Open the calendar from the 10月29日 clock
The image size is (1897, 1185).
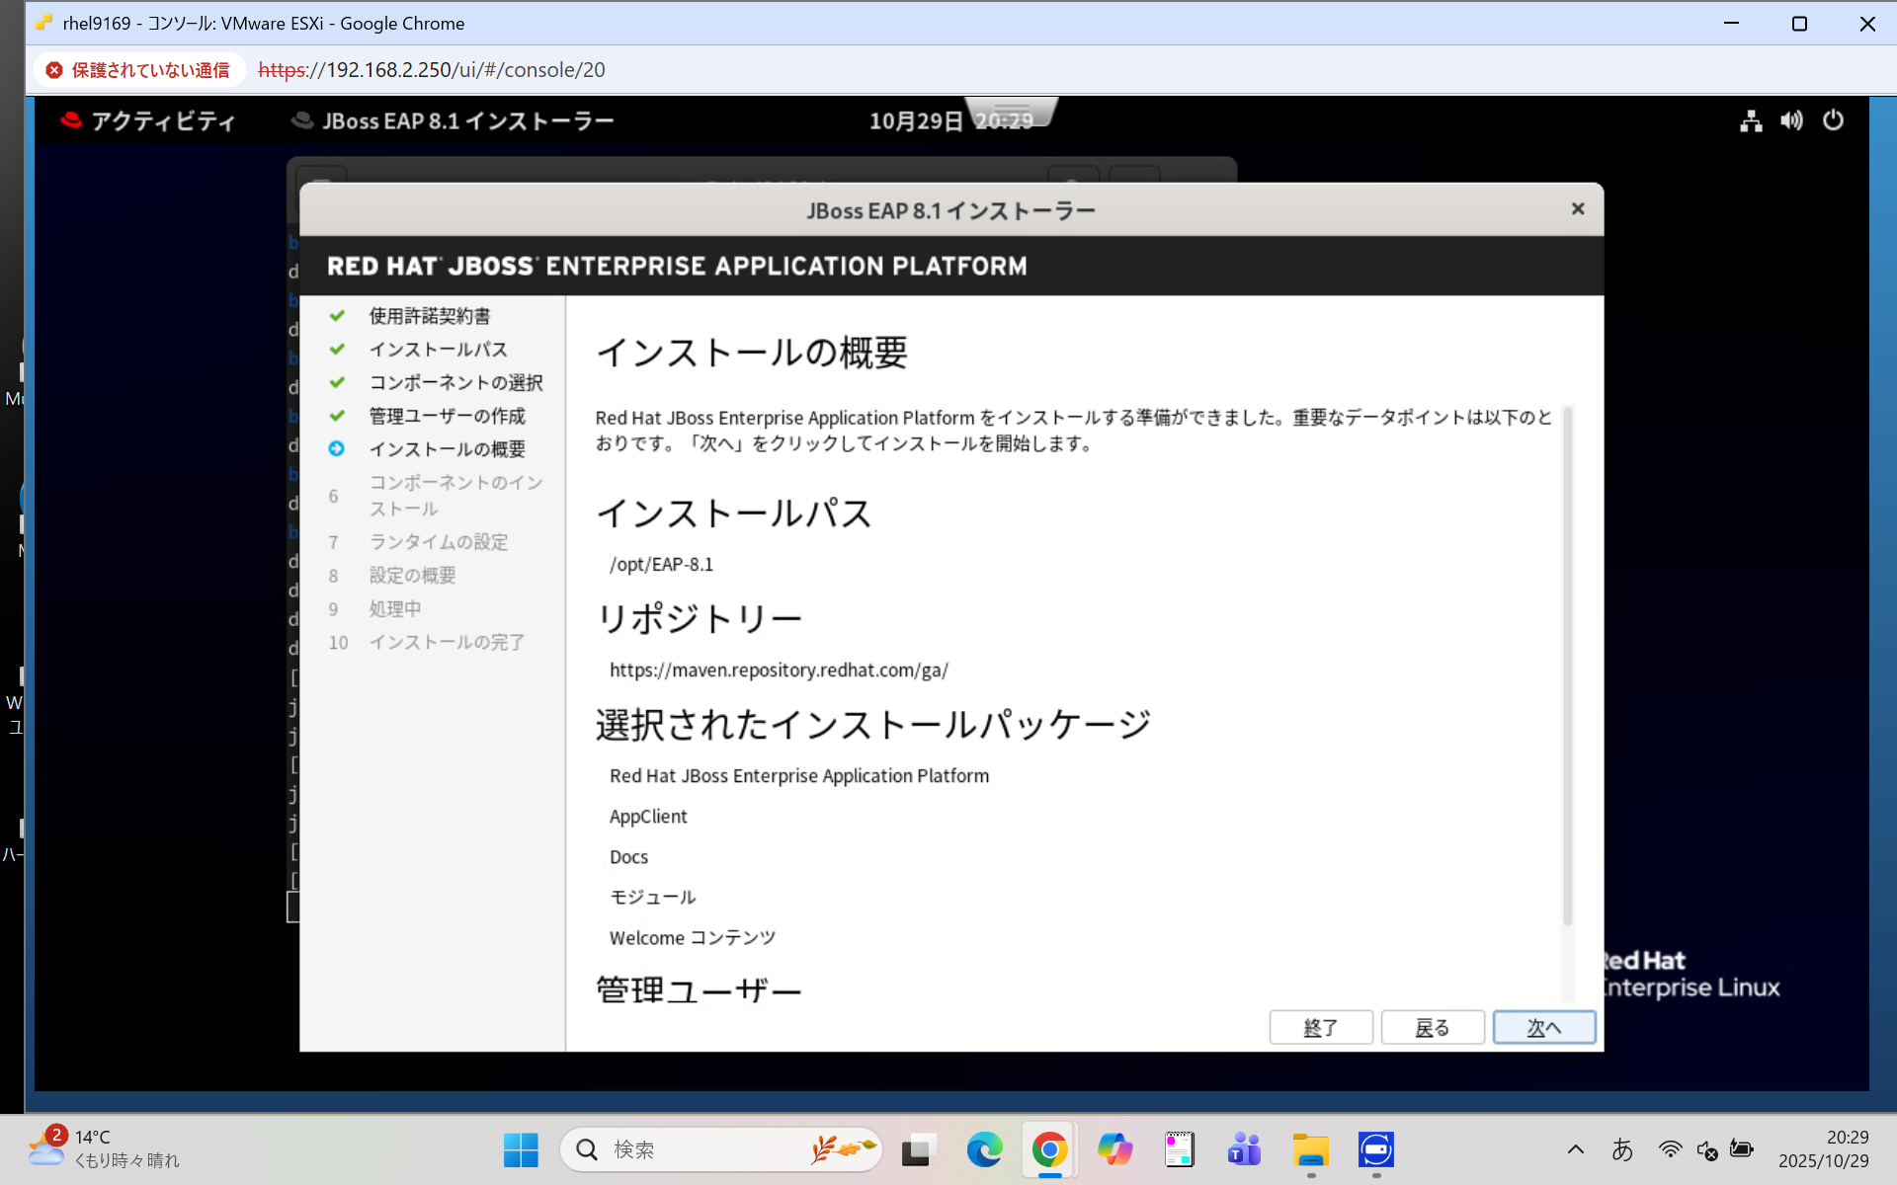click(x=914, y=119)
